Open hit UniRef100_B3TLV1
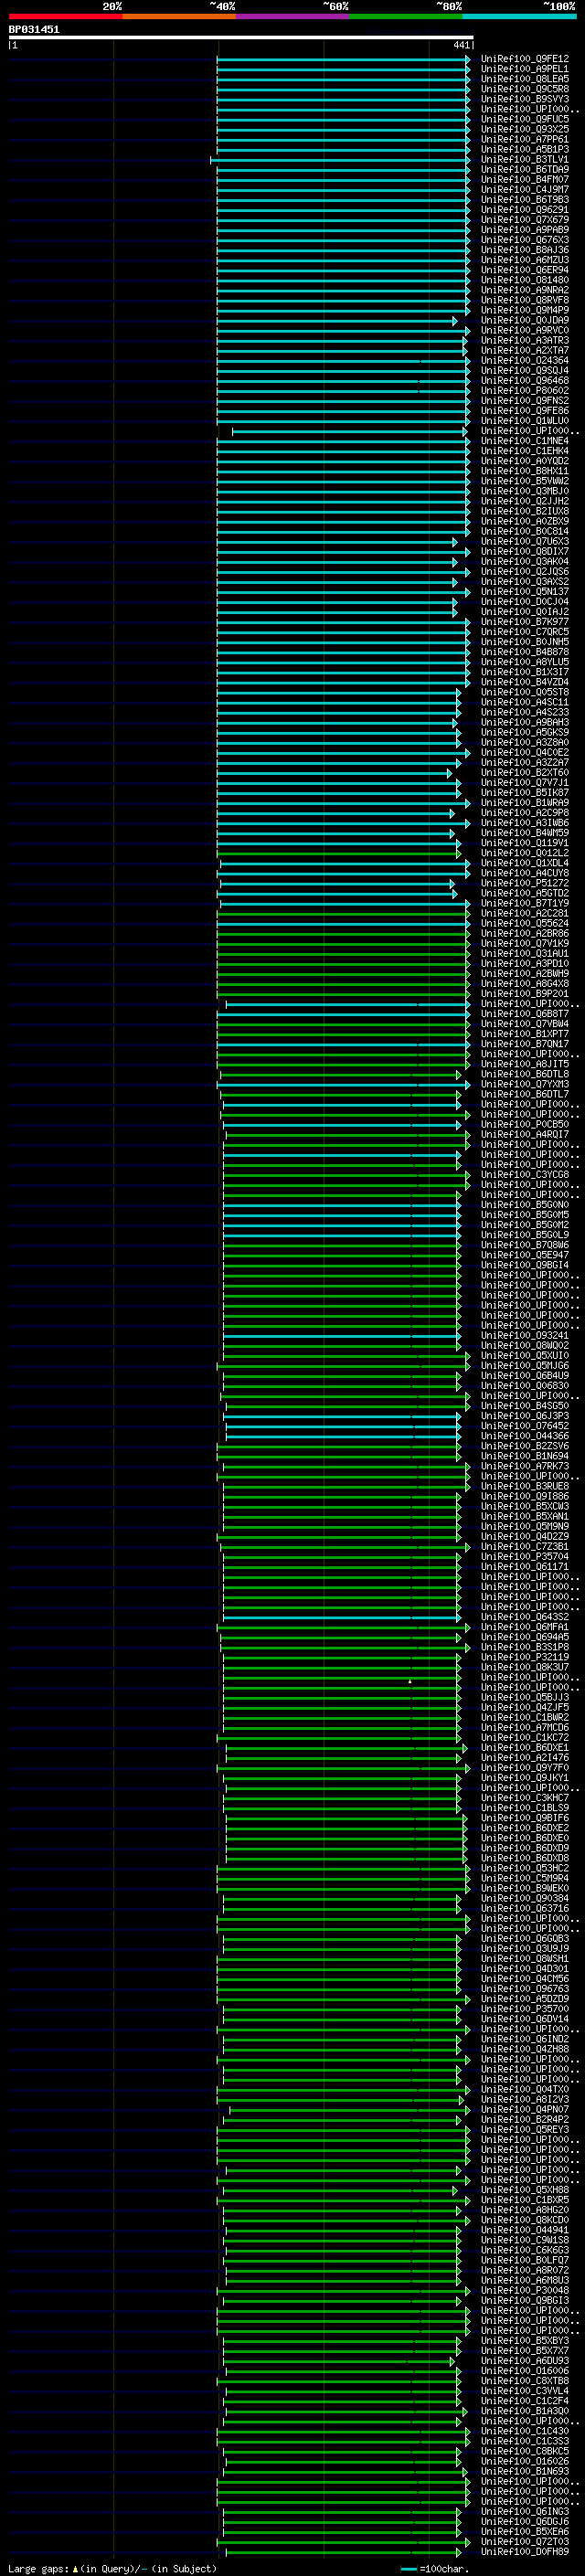Image resolution: width=585 pixels, height=2576 pixels. click(525, 160)
